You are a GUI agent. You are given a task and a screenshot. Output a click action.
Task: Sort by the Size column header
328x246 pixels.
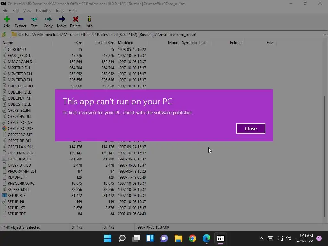[x=68, y=43]
